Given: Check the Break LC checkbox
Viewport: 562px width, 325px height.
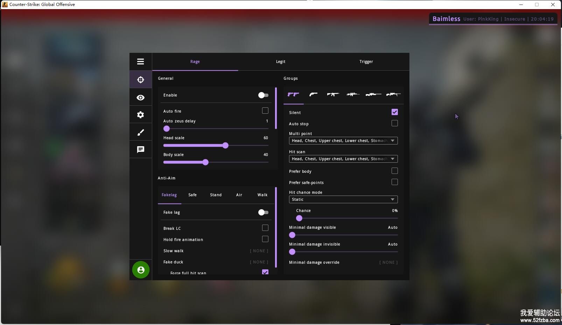Looking at the screenshot, I should pos(265,228).
